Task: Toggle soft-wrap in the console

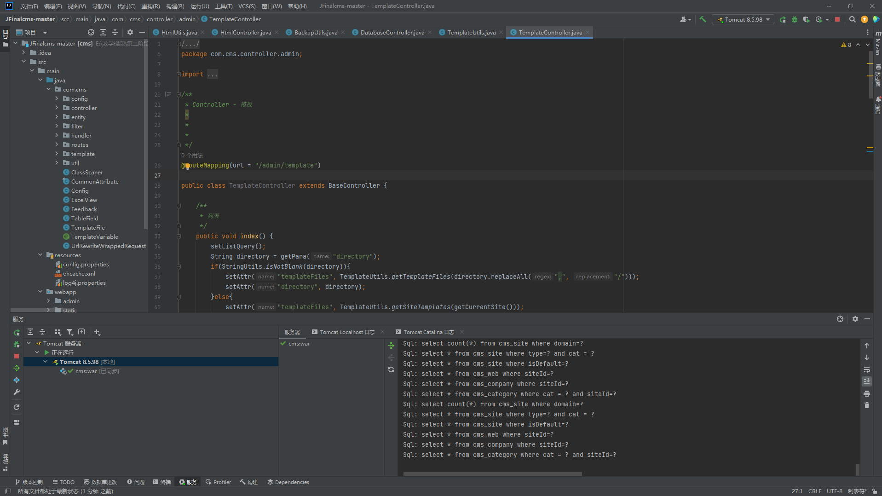Action: pos(867,369)
